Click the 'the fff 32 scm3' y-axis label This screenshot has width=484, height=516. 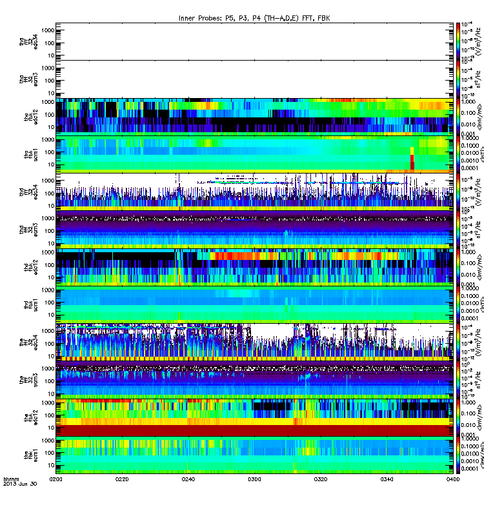(x=28, y=380)
